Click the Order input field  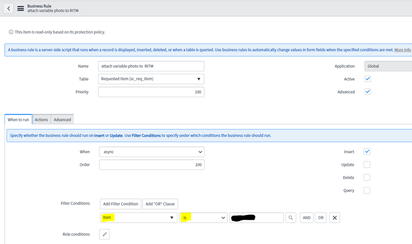pos(152,165)
